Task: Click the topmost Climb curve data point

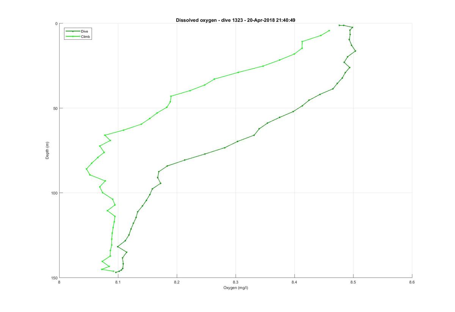Action: click(x=329, y=31)
